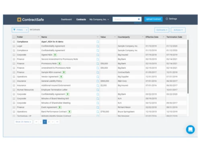Check the General Liability Policy row
The width and height of the screenshot is (201, 151).
[x=14, y=81]
